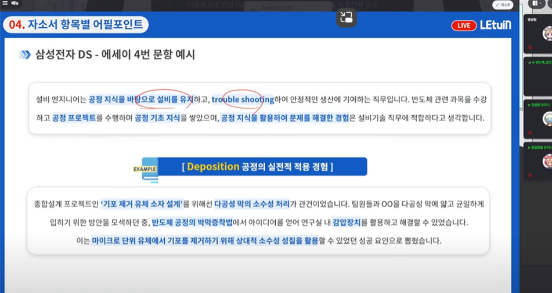552x293 pixels.
Task: Select the 반도체 participant tile
Action: point(537,76)
